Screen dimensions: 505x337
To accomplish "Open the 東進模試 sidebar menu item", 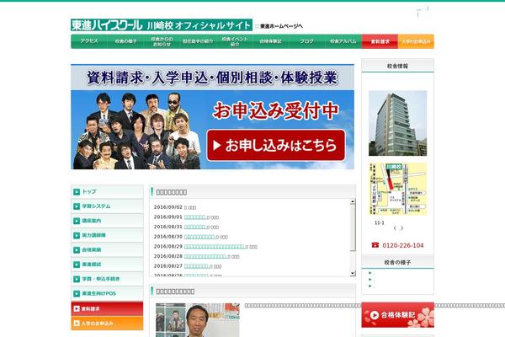I will click(x=107, y=264).
